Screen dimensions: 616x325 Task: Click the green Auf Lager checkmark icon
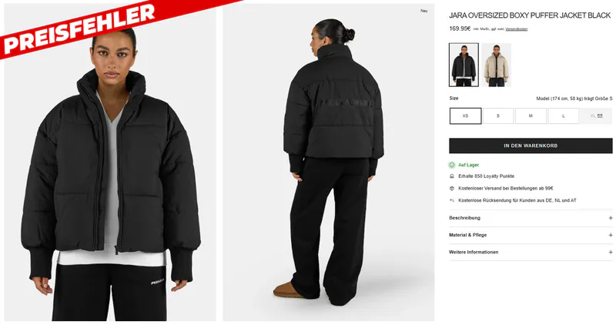tap(452, 165)
